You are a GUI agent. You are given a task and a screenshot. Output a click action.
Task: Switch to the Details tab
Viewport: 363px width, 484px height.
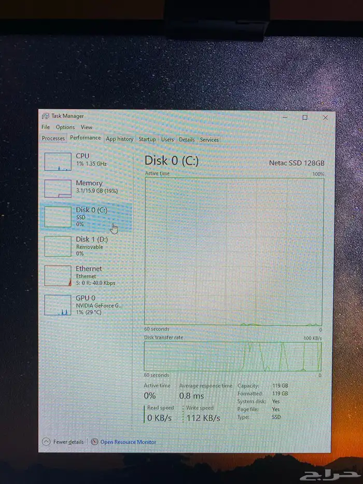[x=187, y=140]
